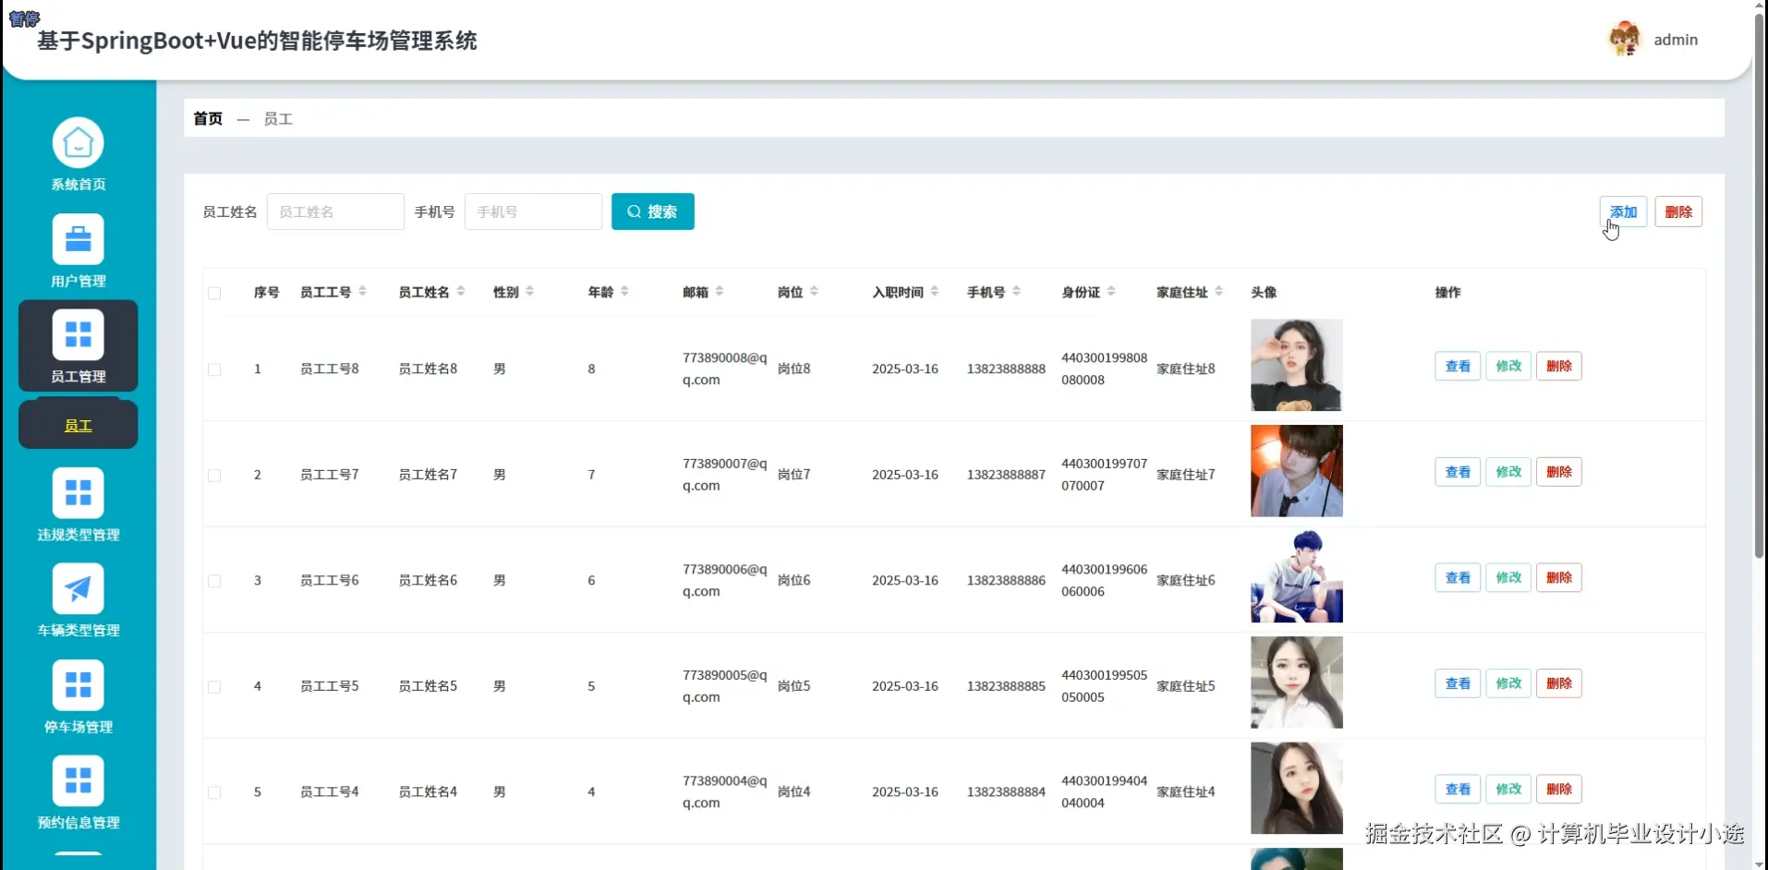Select the 员工 submenu entry
Image resolution: width=1768 pixels, height=870 pixels.
click(x=78, y=424)
